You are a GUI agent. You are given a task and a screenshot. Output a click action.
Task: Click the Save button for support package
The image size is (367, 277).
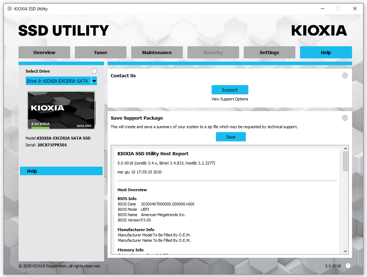[231, 137]
